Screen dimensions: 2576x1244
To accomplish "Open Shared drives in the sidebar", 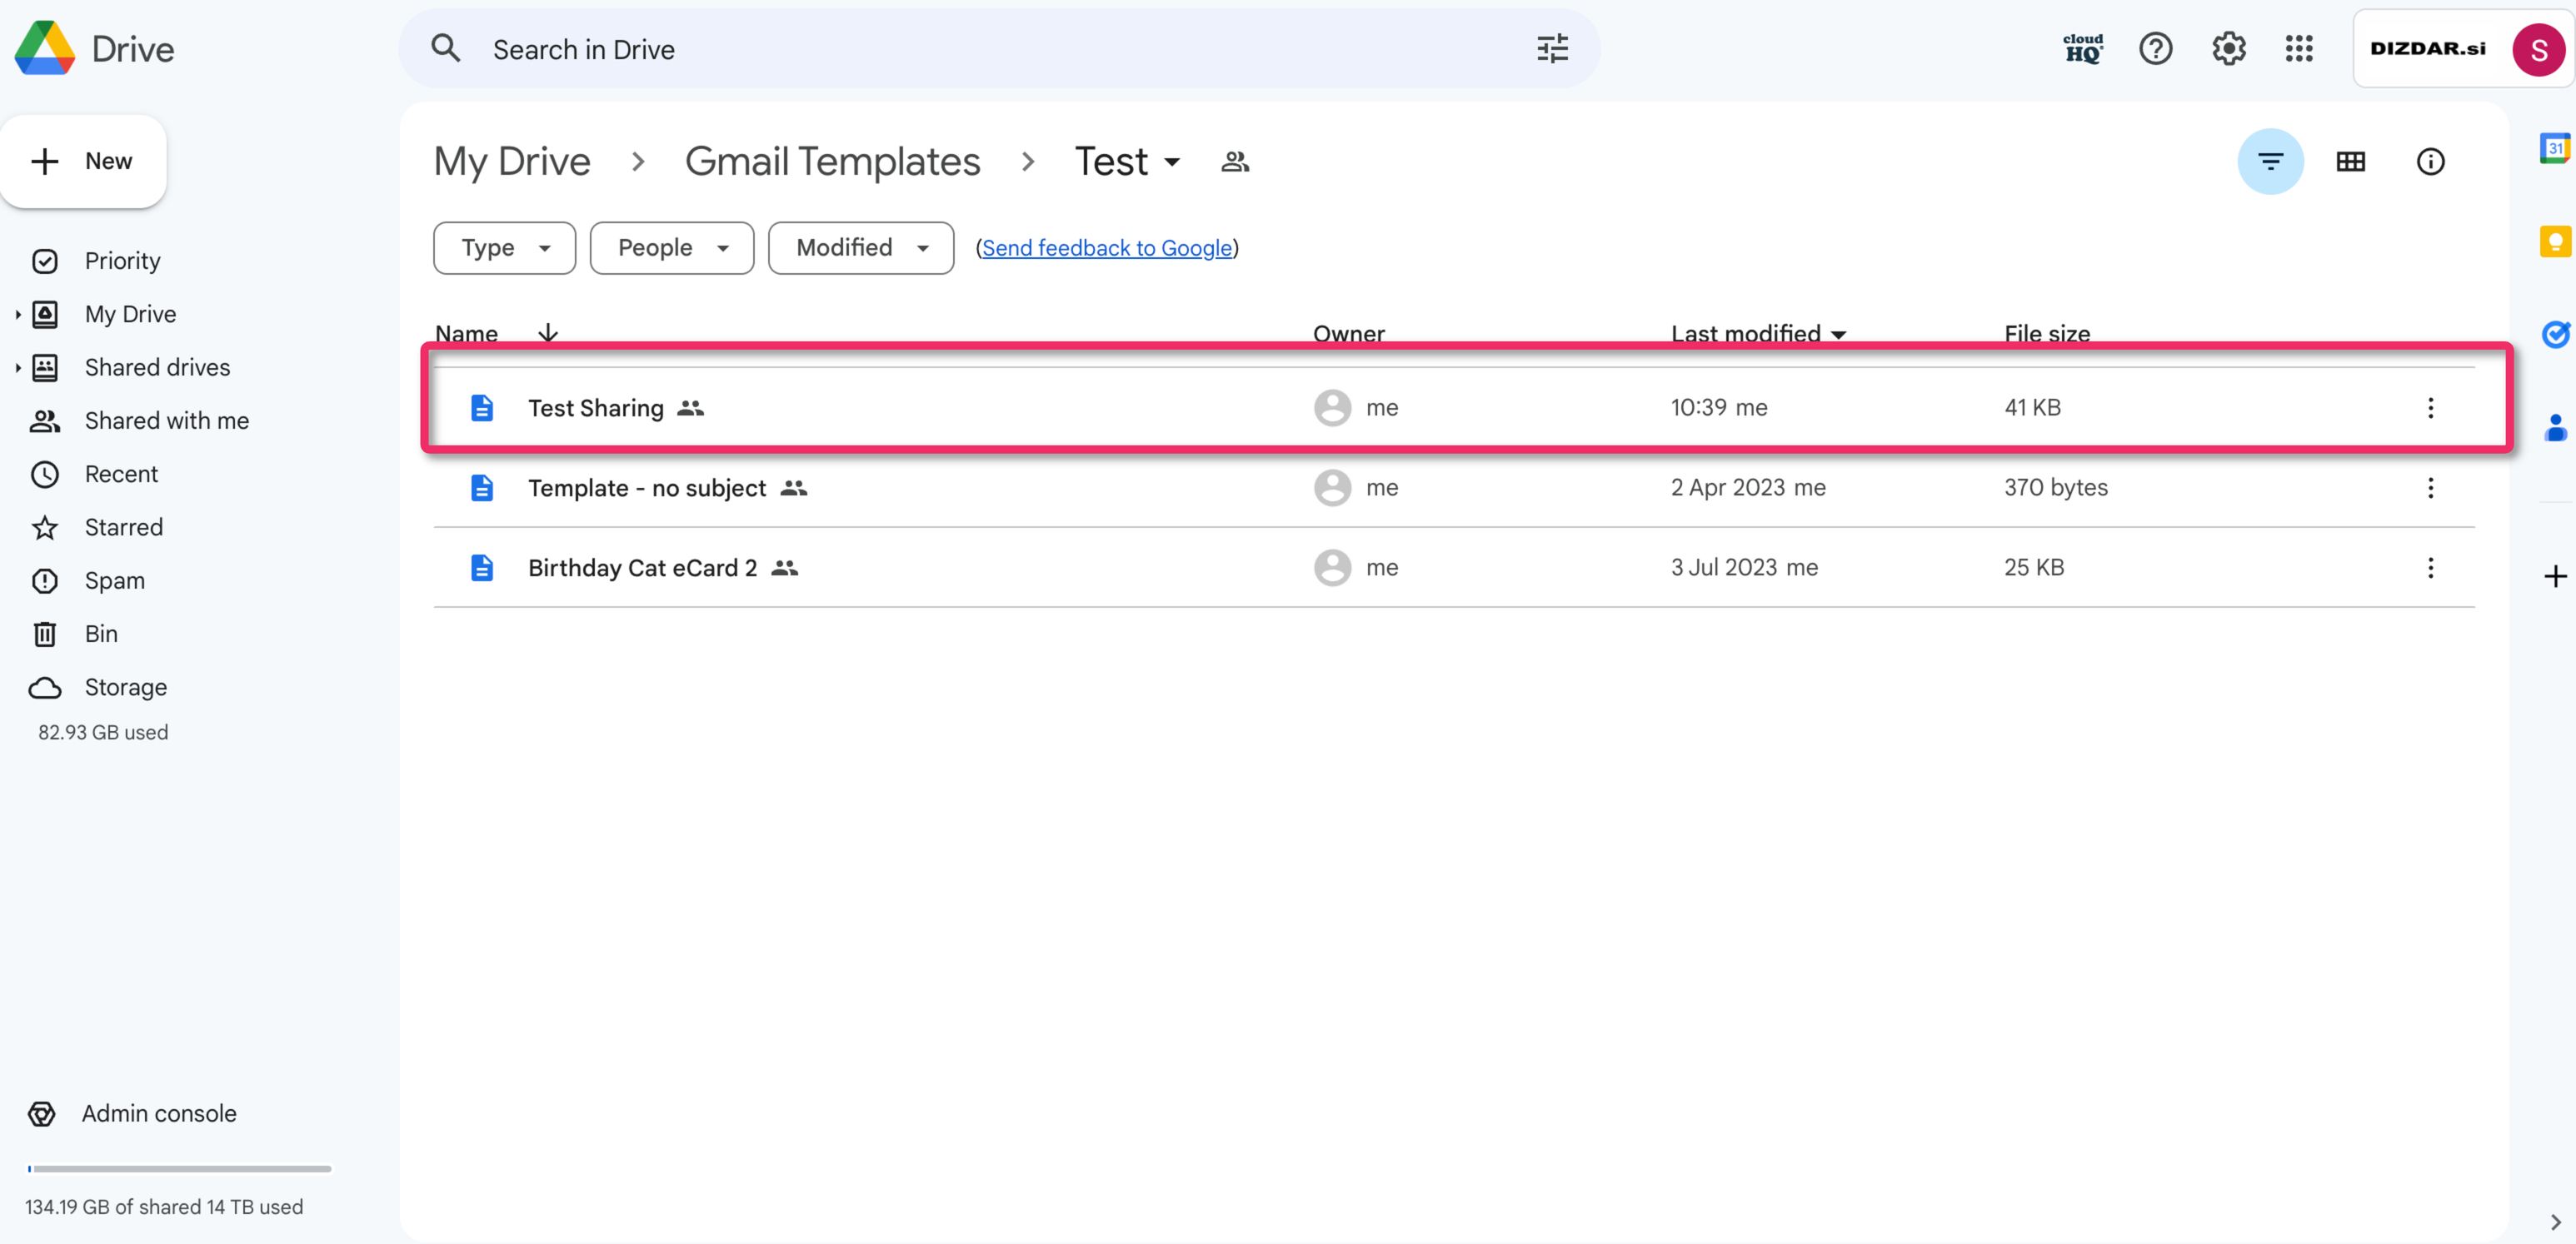I will pyautogui.click(x=157, y=366).
